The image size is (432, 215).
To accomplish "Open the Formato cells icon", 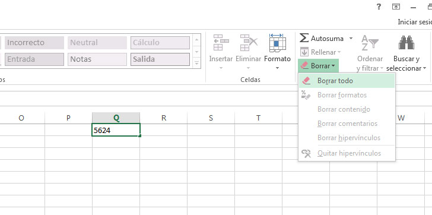I will point(278,43).
